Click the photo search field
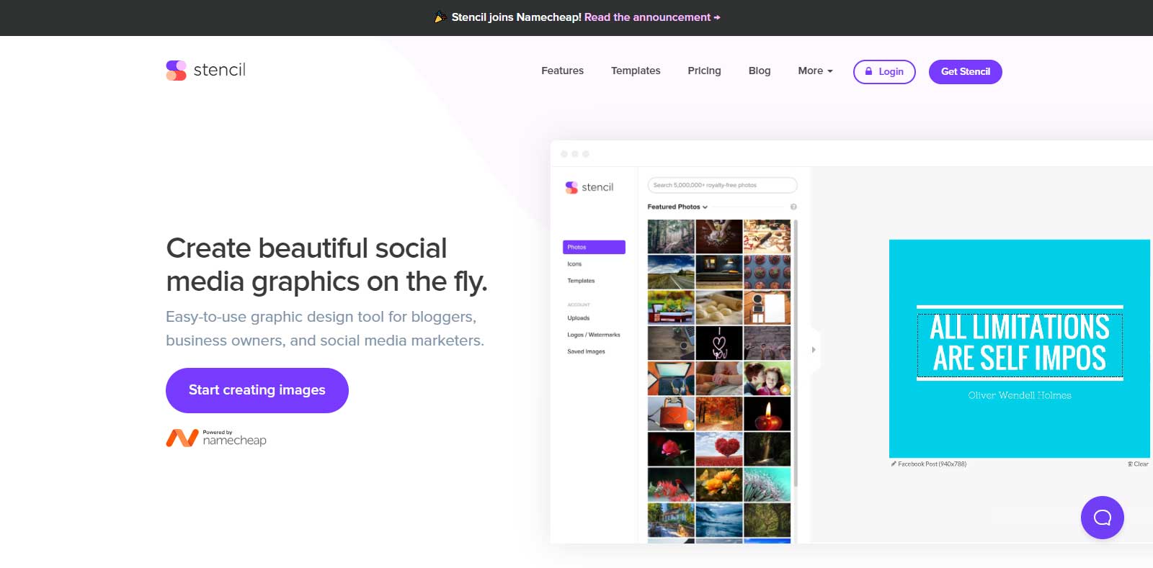Screen dimensions: 1153x568 pos(722,185)
